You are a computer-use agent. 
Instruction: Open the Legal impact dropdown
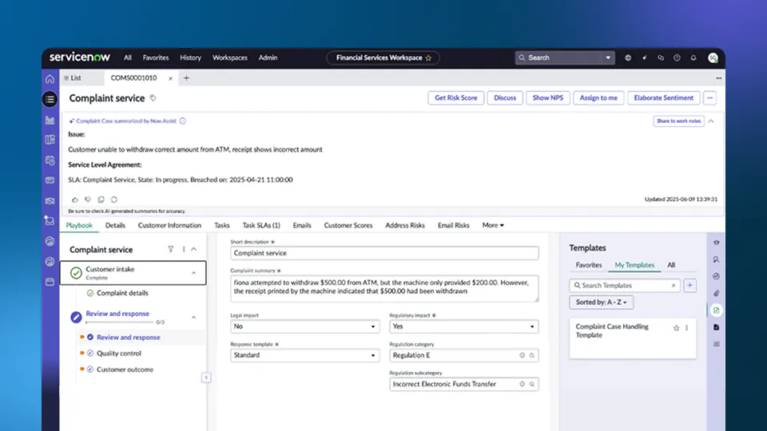point(304,326)
